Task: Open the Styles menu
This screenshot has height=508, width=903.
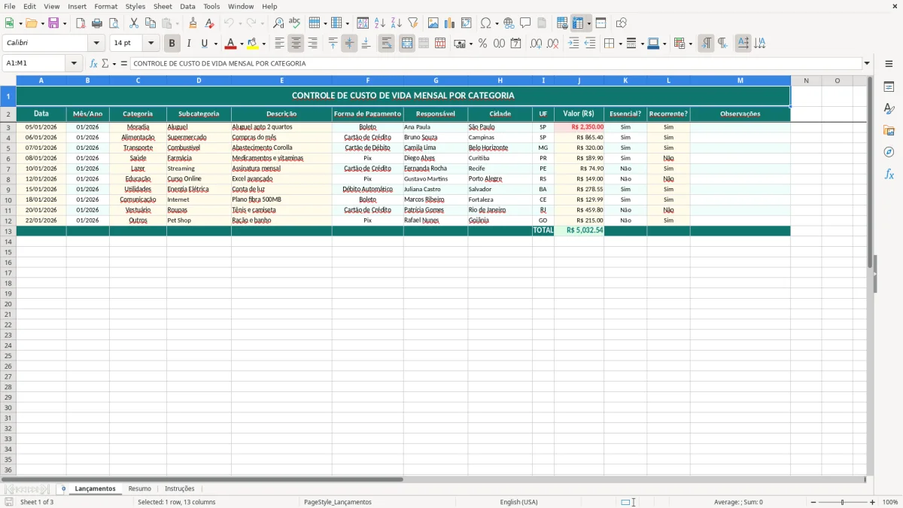Action: tap(135, 6)
